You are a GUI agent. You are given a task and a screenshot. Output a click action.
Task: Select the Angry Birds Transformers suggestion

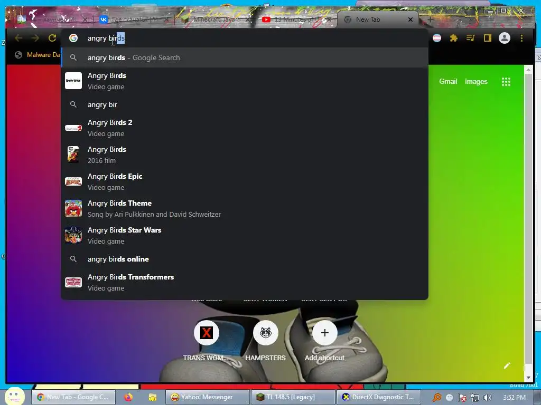pyautogui.click(x=245, y=283)
